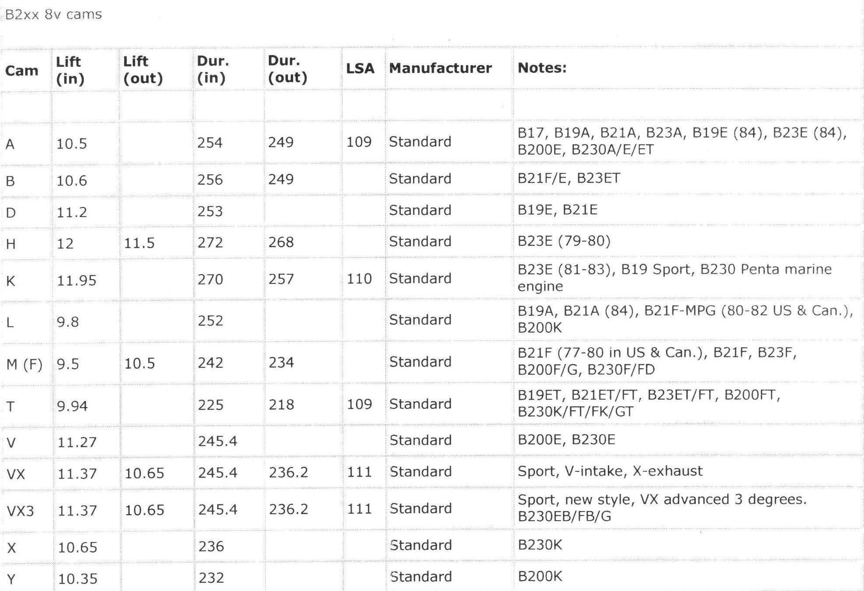Viewport: 864px width, 591px height.
Task: Click the "M (F)" cam cell
Action: click(24, 364)
